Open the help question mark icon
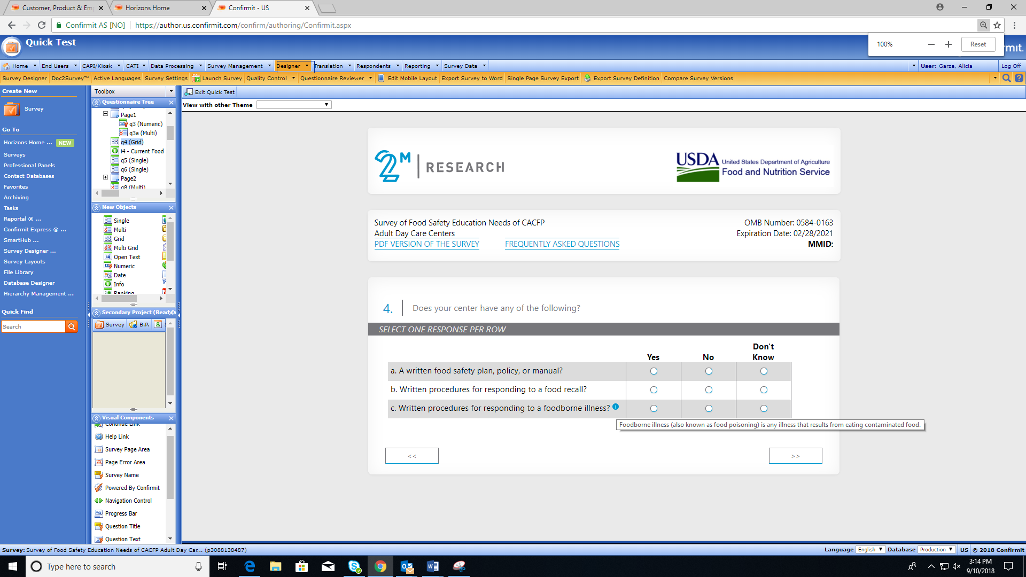 tap(1019, 79)
